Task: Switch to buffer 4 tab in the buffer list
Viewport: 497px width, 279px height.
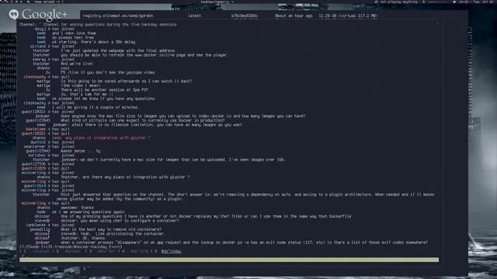Action: point(134,251)
